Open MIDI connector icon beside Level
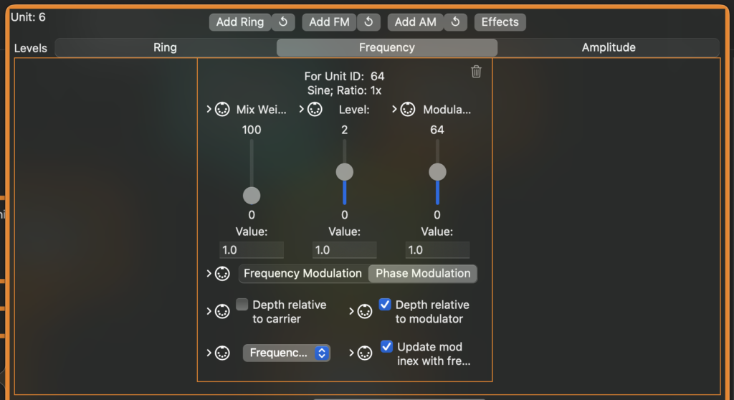The image size is (734, 400). 315,110
